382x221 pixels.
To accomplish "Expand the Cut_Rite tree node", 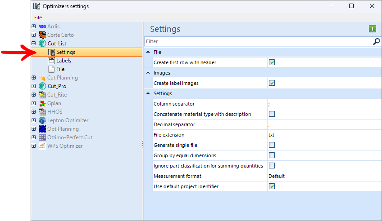I will coord(34,94).
